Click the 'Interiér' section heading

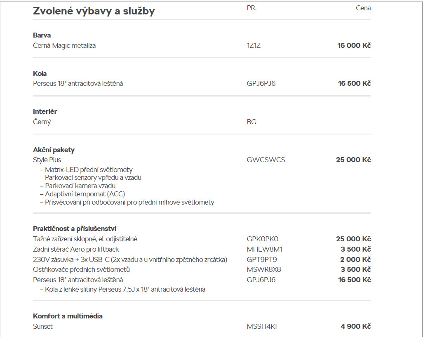(45, 111)
